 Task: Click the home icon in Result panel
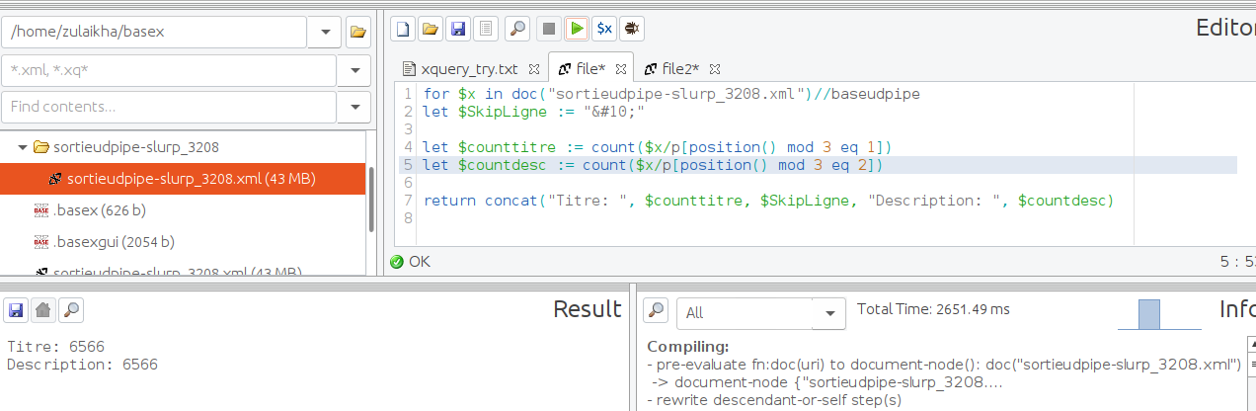click(x=42, y=311)
